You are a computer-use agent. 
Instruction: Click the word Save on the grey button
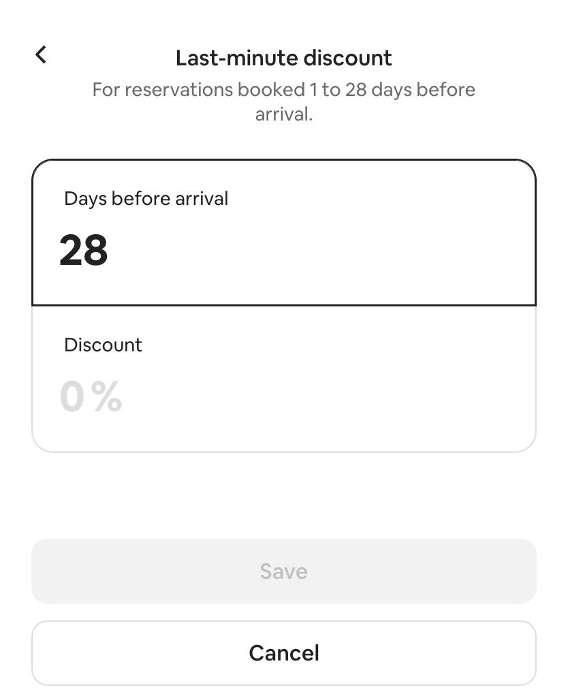click(x=284, y=571)
